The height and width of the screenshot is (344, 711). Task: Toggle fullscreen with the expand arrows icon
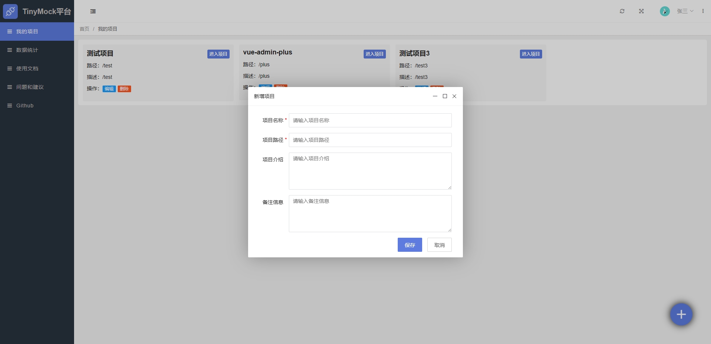click(x=641, y=11)
